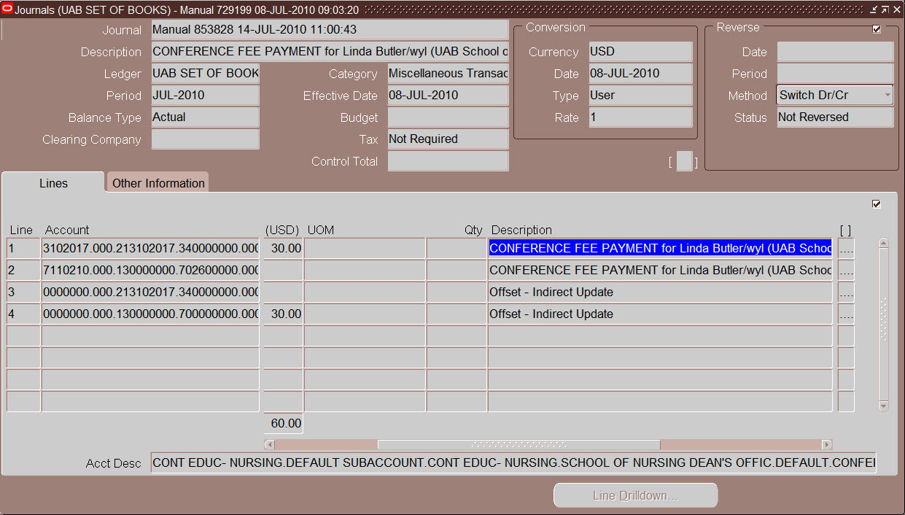Minimize the Journals window

[x=873, y=9]
